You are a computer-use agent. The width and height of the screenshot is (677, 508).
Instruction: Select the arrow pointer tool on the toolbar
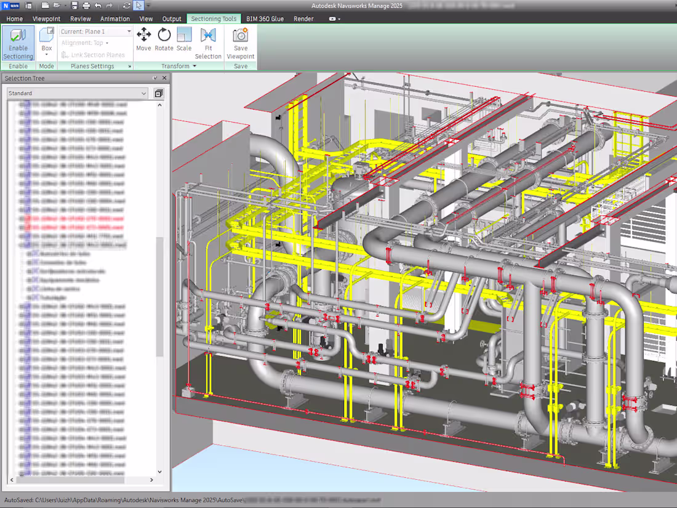tap(137, 6)
